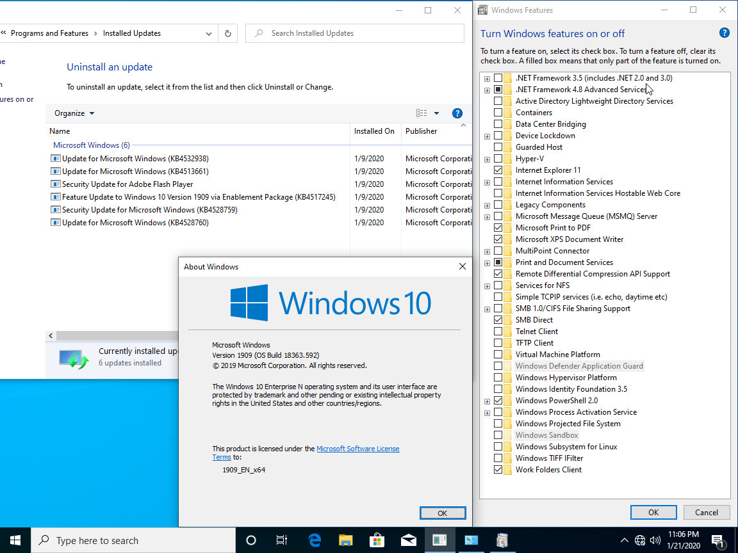Open Task View on the taskbar

[x=282, y=540]
